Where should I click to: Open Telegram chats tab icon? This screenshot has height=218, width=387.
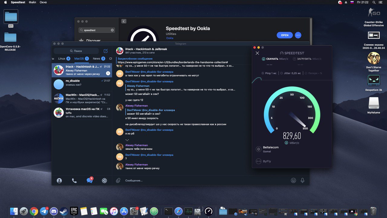coord(89,180)
